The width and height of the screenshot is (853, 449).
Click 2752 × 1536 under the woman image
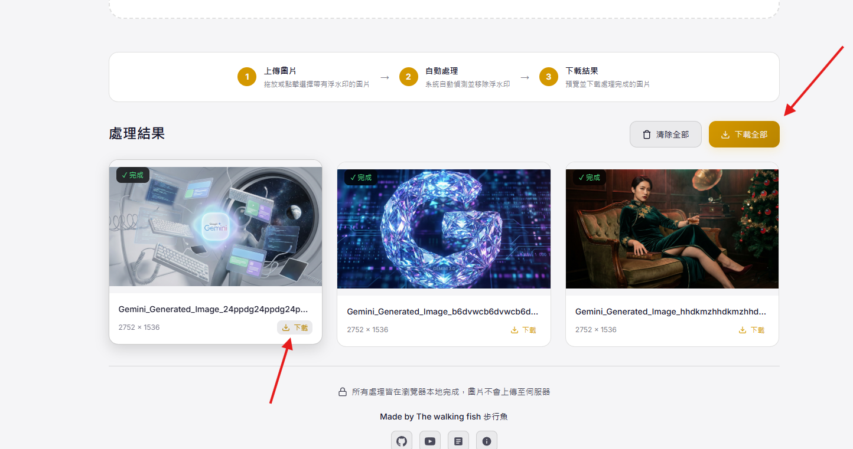coord(596,330)
